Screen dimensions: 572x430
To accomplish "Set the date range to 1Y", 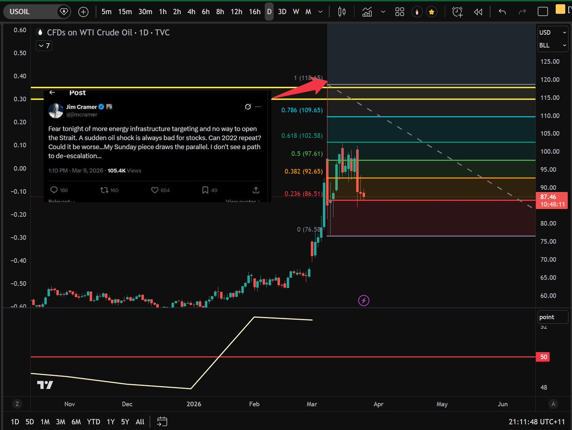I will 111,422.
